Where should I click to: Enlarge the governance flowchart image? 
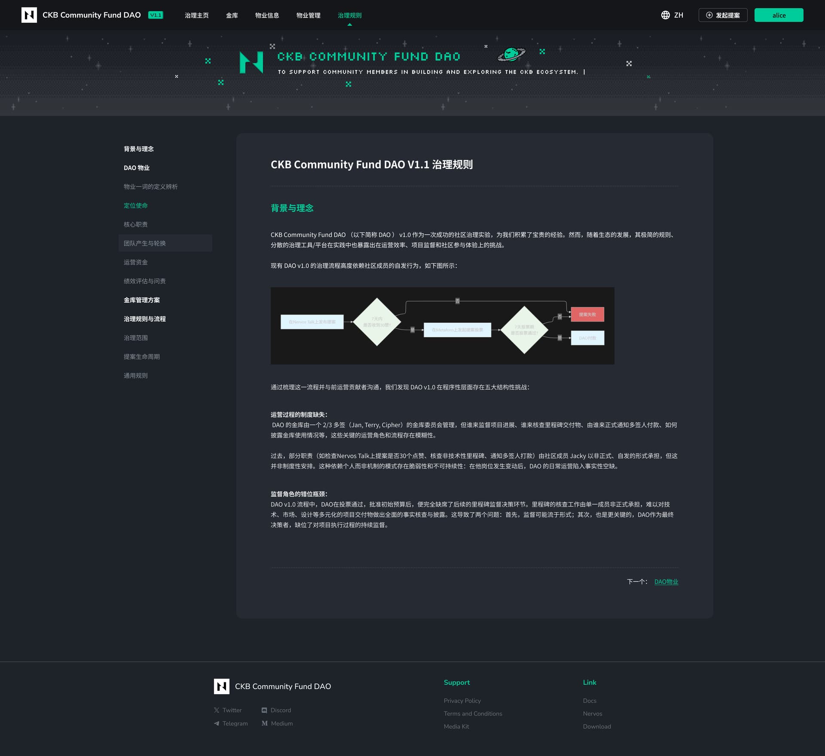point(442,326)
